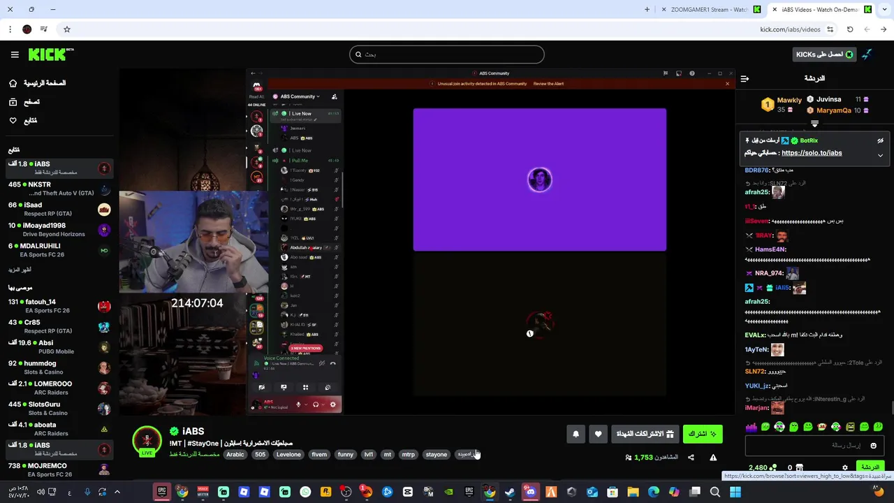Click the gift subscriptions button
894x503 pixels.
pos(645,434)
